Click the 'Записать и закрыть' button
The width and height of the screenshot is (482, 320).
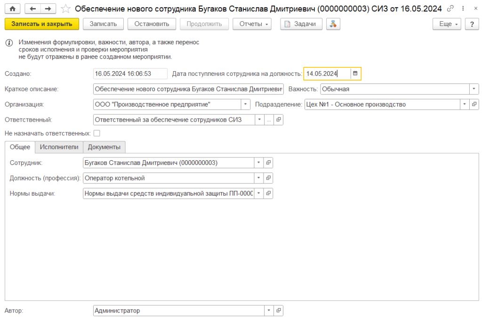pos(42,24)
